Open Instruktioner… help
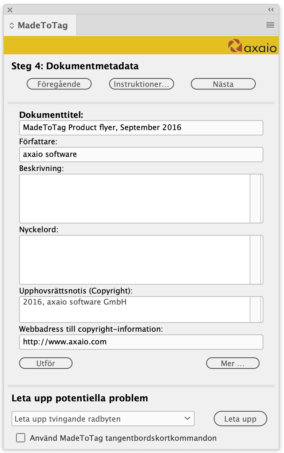 141,84
